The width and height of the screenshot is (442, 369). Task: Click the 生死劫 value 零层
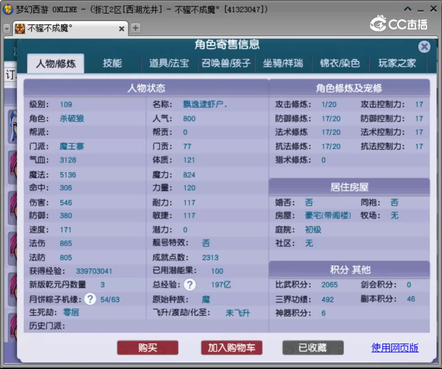coord(71,312)
